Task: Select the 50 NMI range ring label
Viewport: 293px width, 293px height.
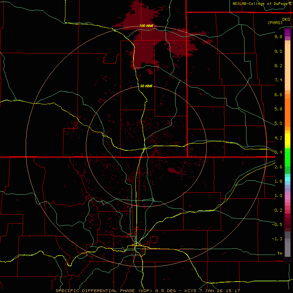Action: (146, 86)
